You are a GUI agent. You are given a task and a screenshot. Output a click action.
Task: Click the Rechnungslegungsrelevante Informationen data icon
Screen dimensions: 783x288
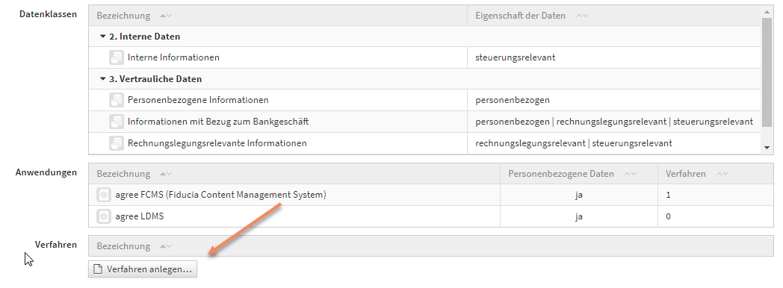tap(117, 143)
